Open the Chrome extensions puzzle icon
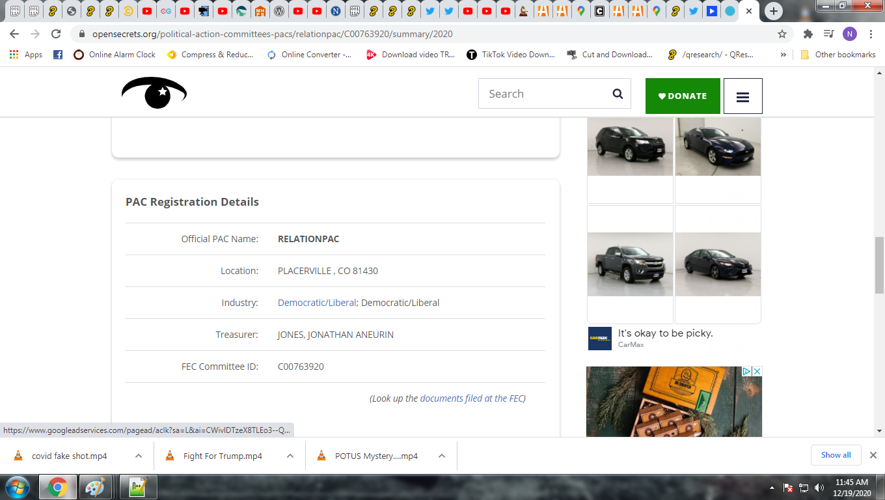885x500 pixels. point(808,34)
